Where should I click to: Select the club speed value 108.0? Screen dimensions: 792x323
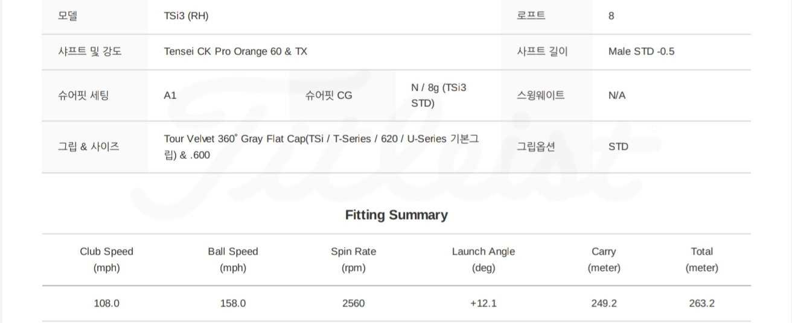pos(106,304)
